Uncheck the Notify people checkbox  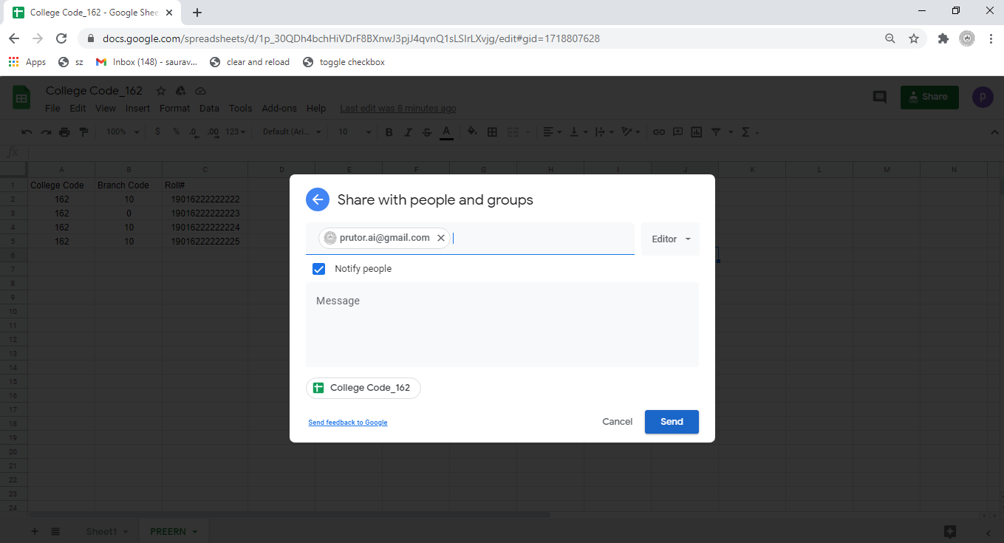[319, 269]
